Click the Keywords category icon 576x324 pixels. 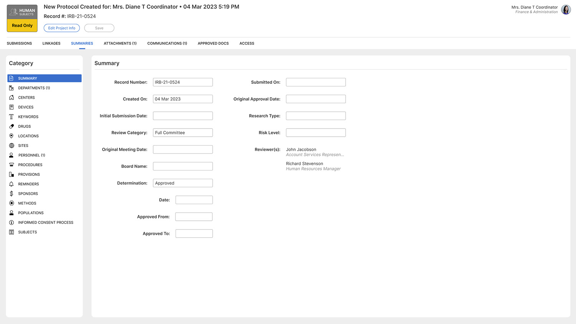pyautogui.click(x=12, y=117)
